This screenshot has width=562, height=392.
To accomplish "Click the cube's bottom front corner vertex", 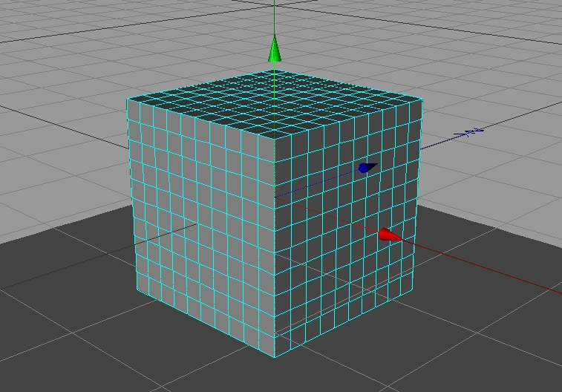I will [275, 357].
